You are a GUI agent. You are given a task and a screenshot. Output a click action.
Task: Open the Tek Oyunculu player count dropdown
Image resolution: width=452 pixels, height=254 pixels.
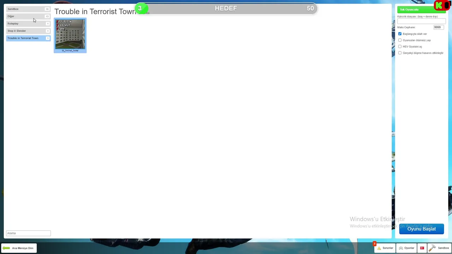(421, 10)
